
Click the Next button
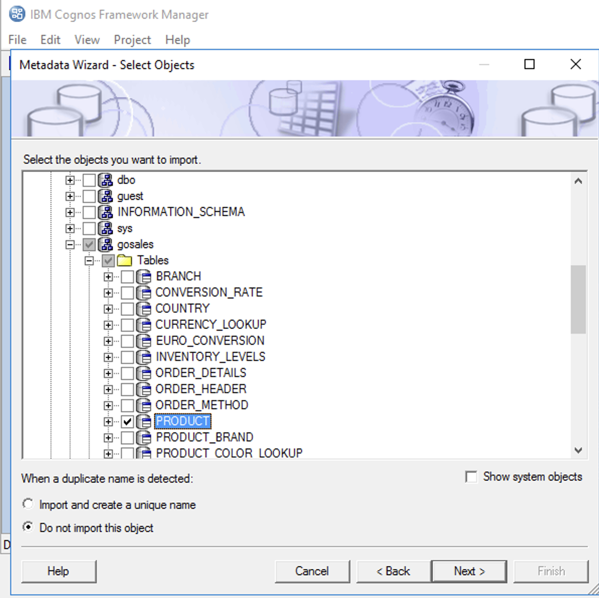469,571
